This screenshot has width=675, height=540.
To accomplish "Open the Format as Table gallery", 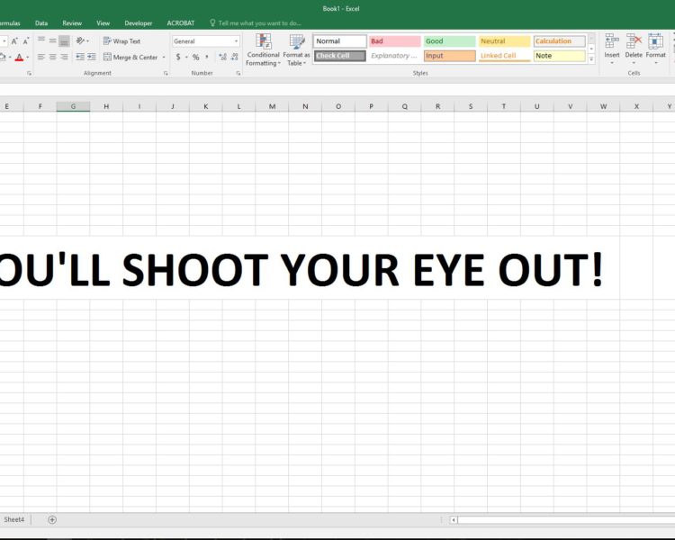I will [x=296, y=50].
